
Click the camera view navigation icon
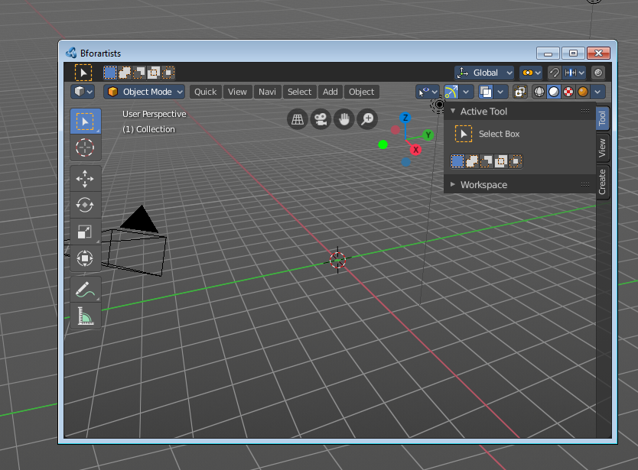tap(321, 119)
